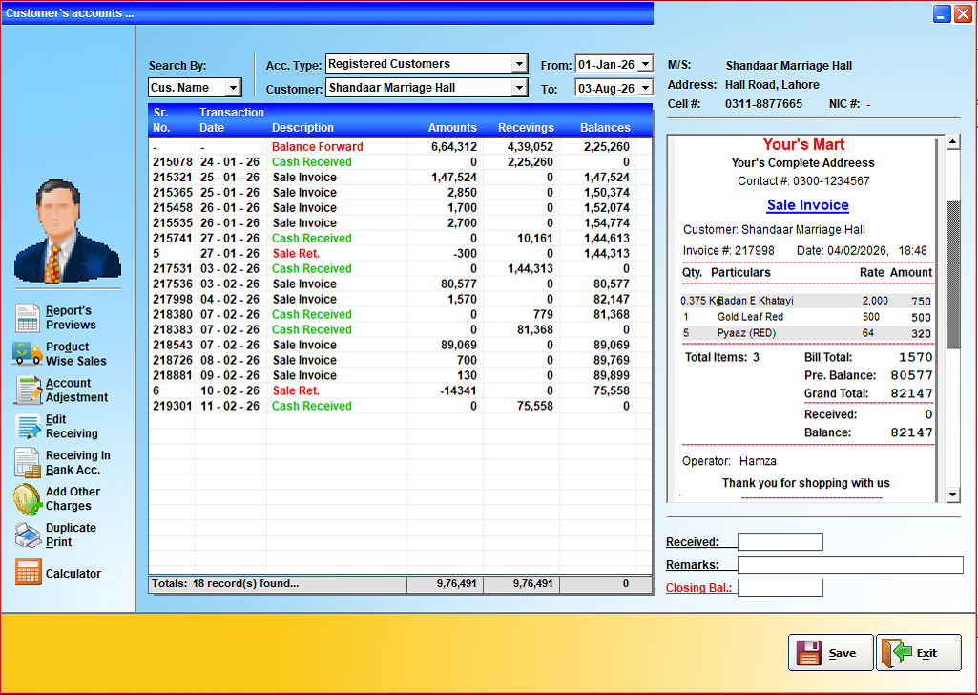Click the Save button
The width and height of the screenshot is (978, 695).
click(830, 653)
